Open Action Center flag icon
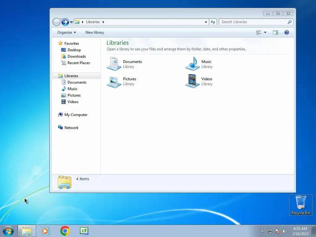This screenshot has width=316, height=237. pos(277,231)
